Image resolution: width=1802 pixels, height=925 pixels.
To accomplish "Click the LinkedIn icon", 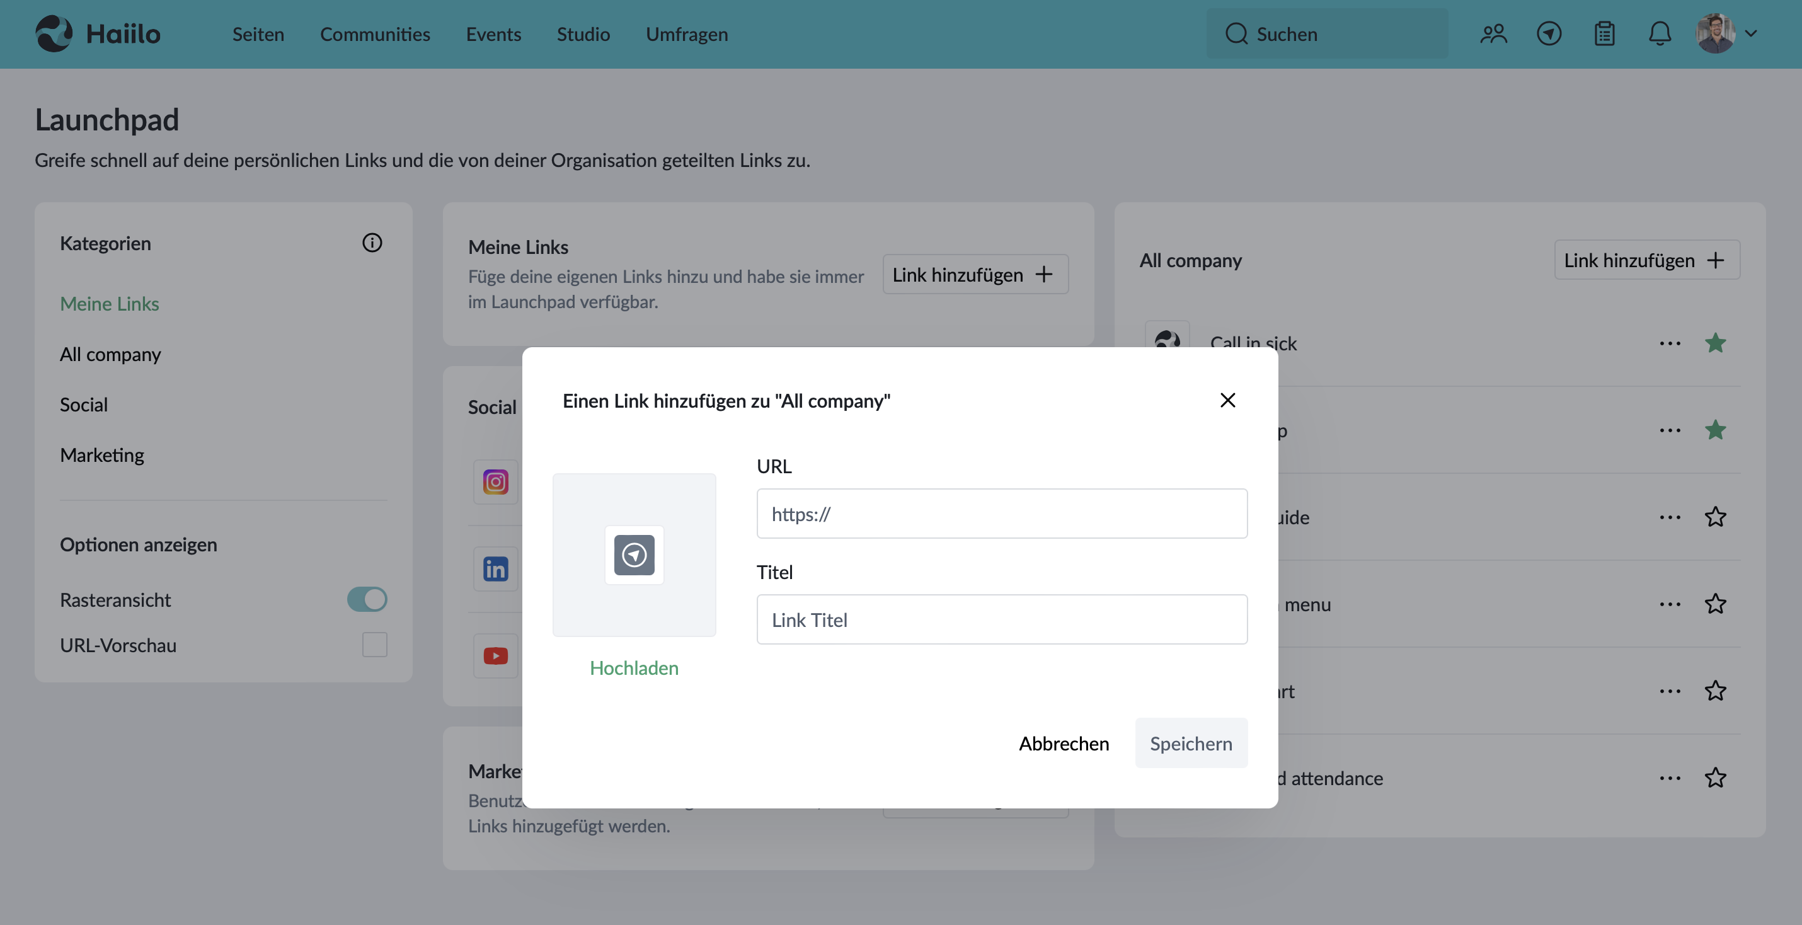I will pyautogui.click(x=495, y=569).
